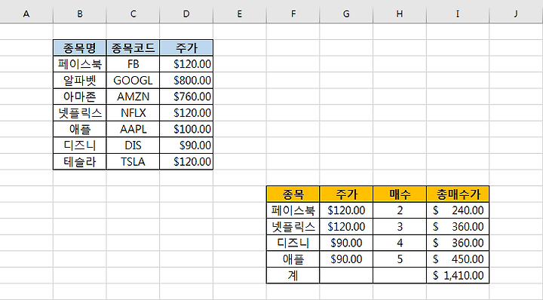Click the 매수 quantity cell showing 2
The height and width of the screenshot is (300, 543).
pos(400,210)
